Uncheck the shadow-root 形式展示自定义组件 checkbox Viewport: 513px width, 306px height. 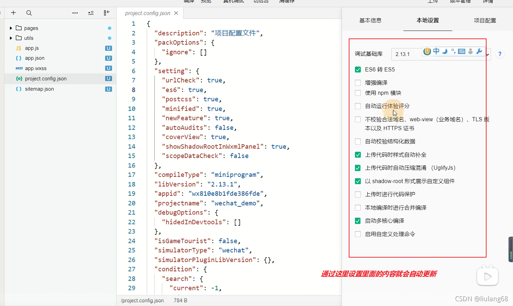[x=358, y=181]
